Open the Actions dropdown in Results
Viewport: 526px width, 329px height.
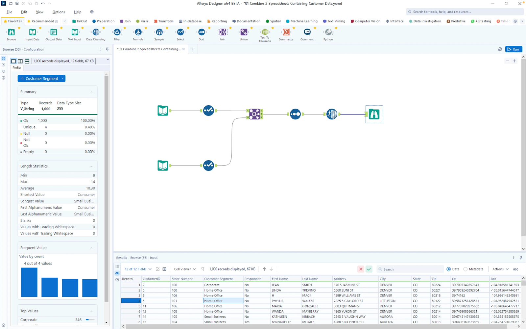click(x=500, y=269)
